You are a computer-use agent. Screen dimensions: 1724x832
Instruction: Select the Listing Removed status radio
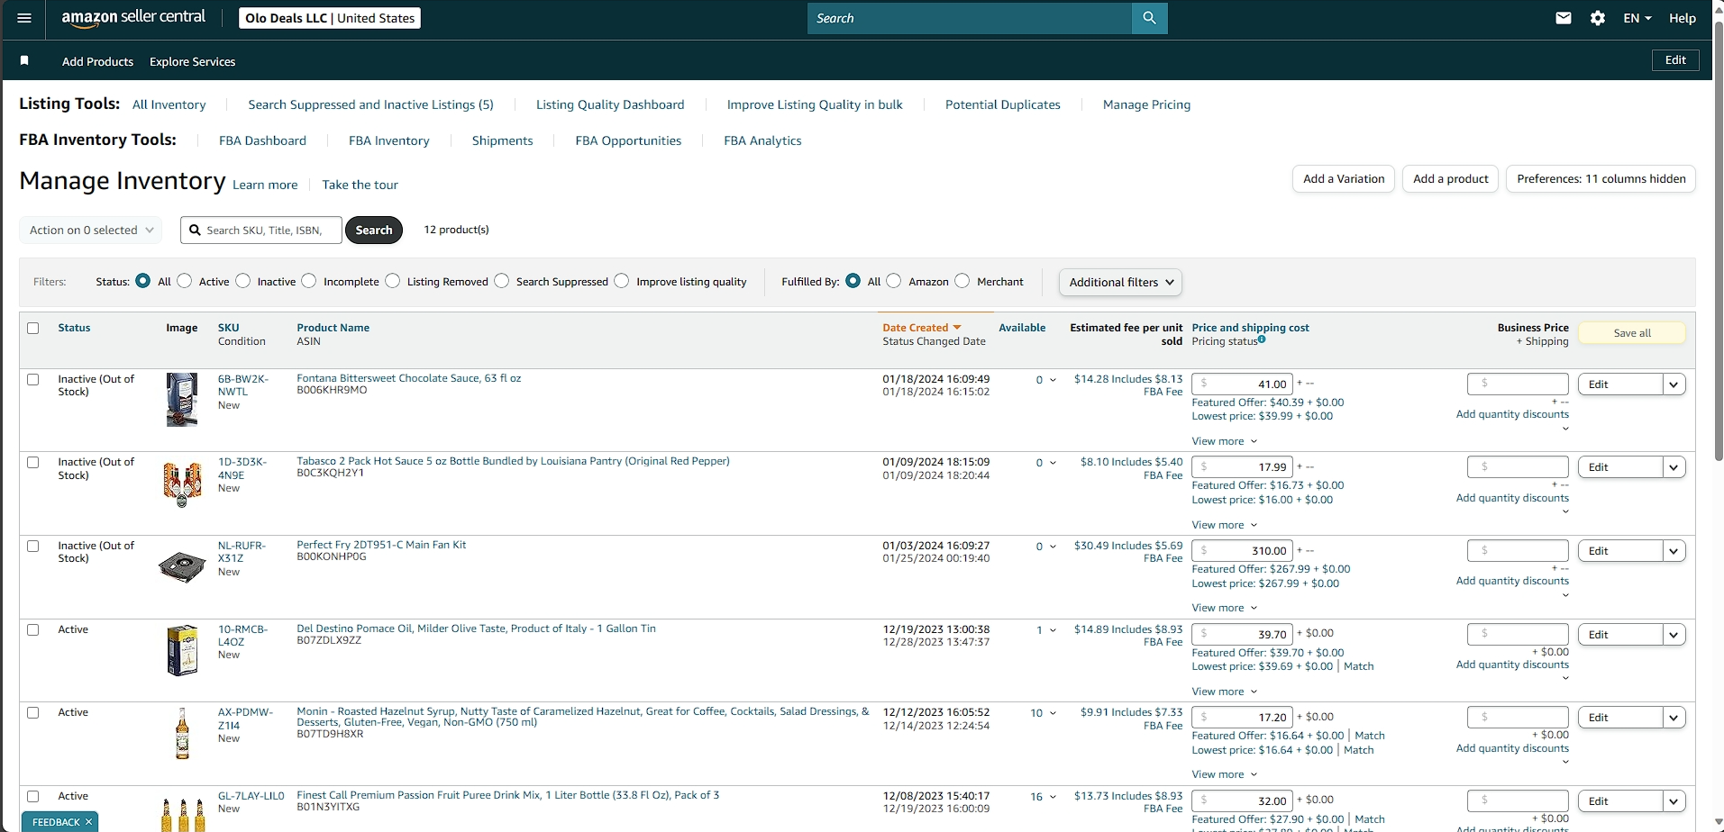393,281
